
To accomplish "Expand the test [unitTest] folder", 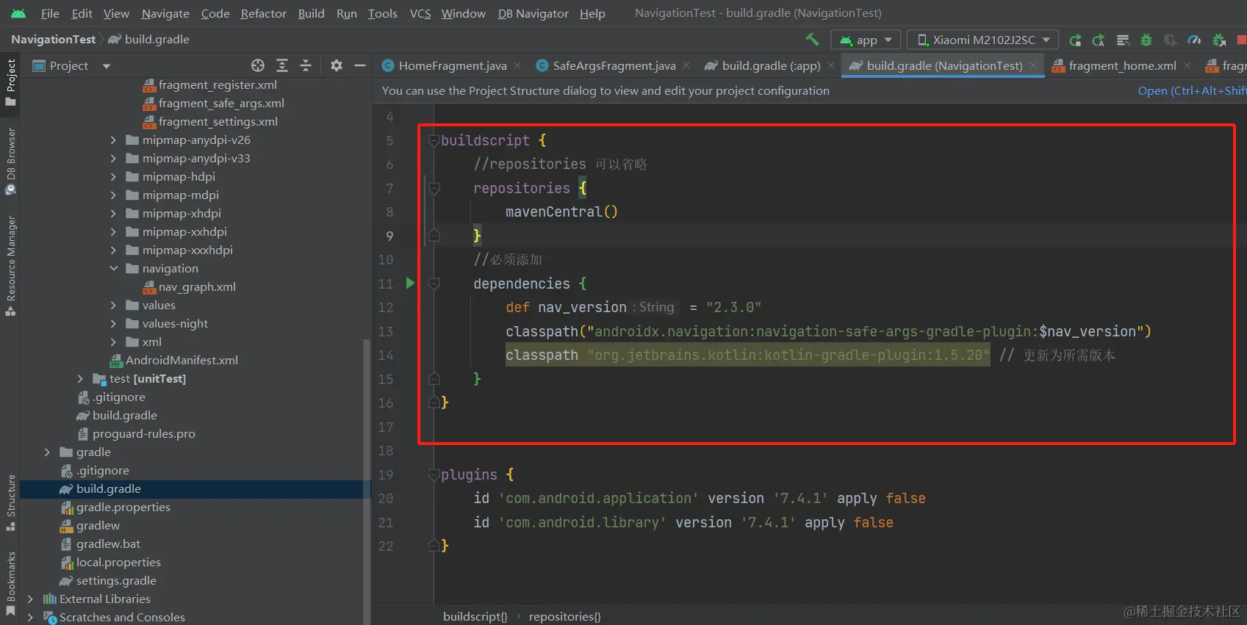I will (x=80, y=378).
